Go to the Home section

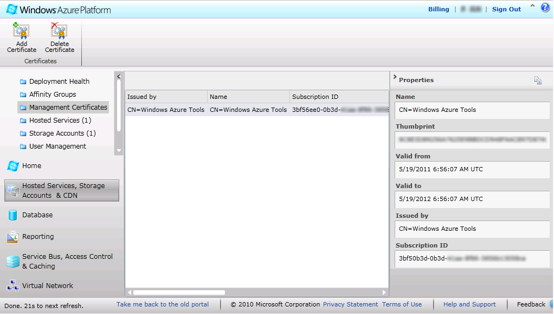point(32,165)
